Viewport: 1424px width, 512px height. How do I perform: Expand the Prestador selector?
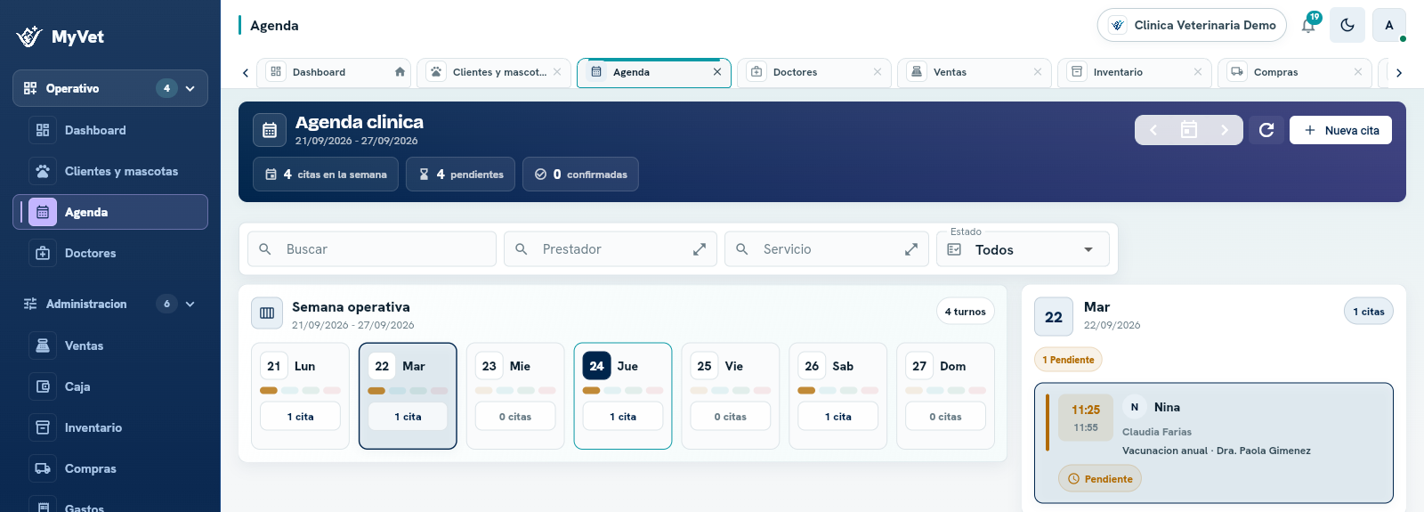click(700, 249)
